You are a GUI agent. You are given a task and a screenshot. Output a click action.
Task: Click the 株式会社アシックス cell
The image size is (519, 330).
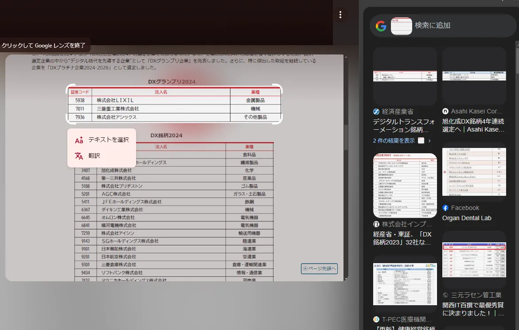tap(161, 117)
